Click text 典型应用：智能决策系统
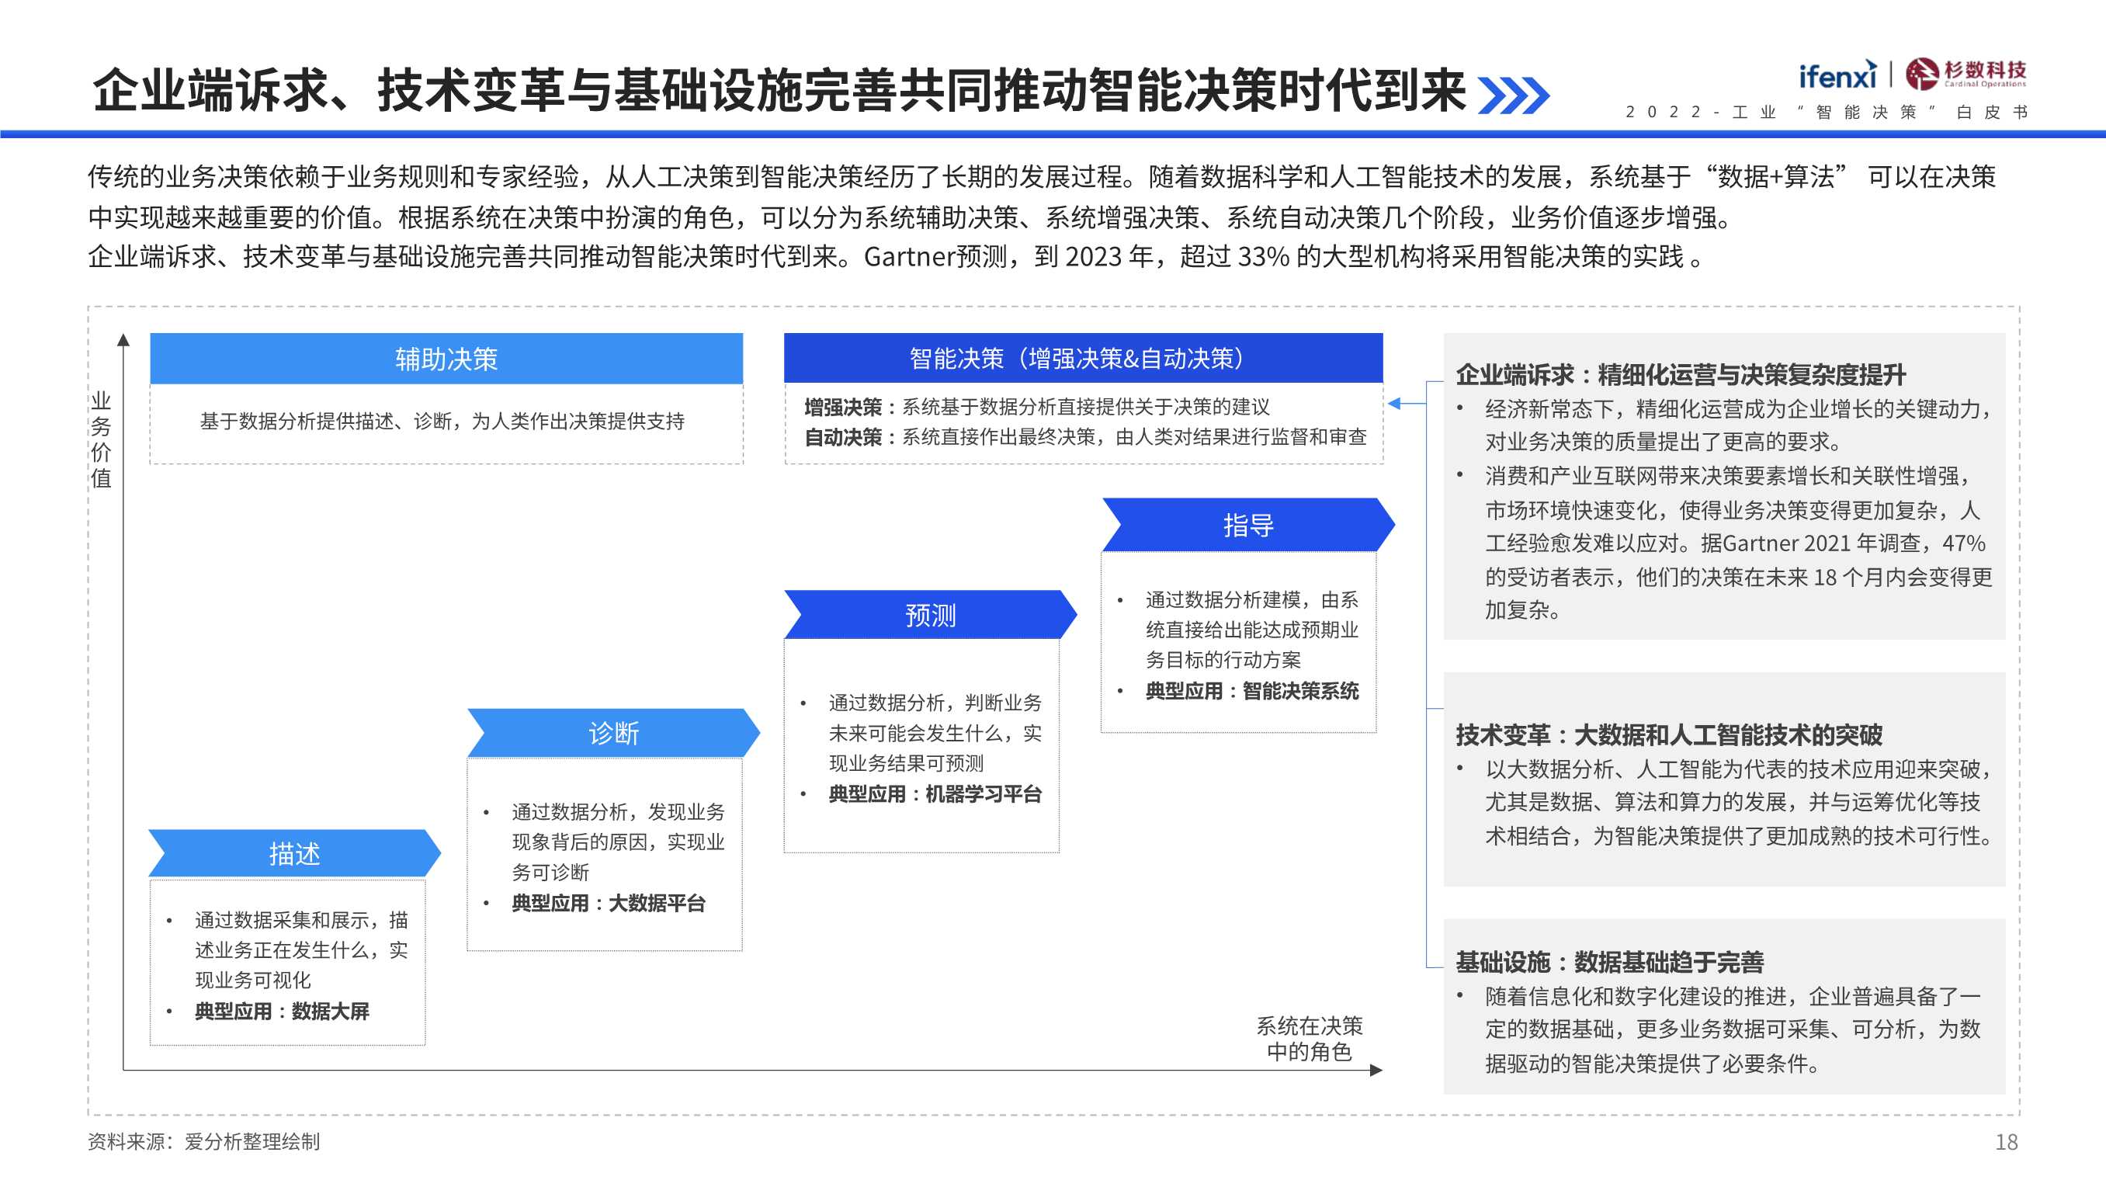This screenshot has height=1201, width=2106. tap(1252, 691)
